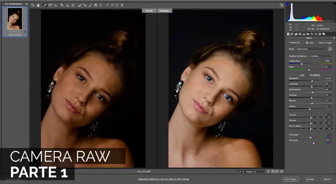Click the Saturación slider handle

click(313, 143)
